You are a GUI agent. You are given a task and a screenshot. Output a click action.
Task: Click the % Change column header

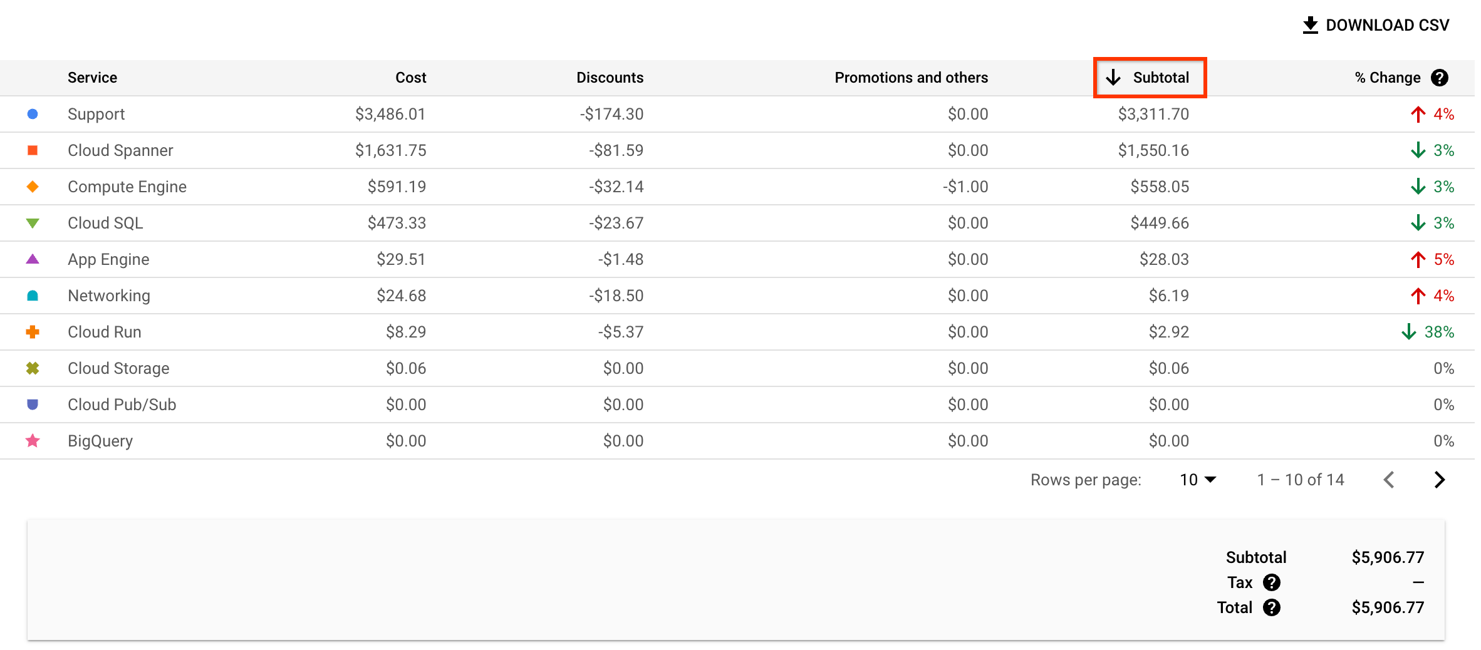tap(1388, 78)
